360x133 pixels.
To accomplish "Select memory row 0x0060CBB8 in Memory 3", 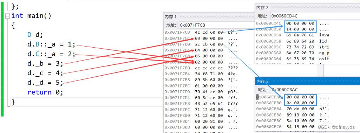I will 293,115.
